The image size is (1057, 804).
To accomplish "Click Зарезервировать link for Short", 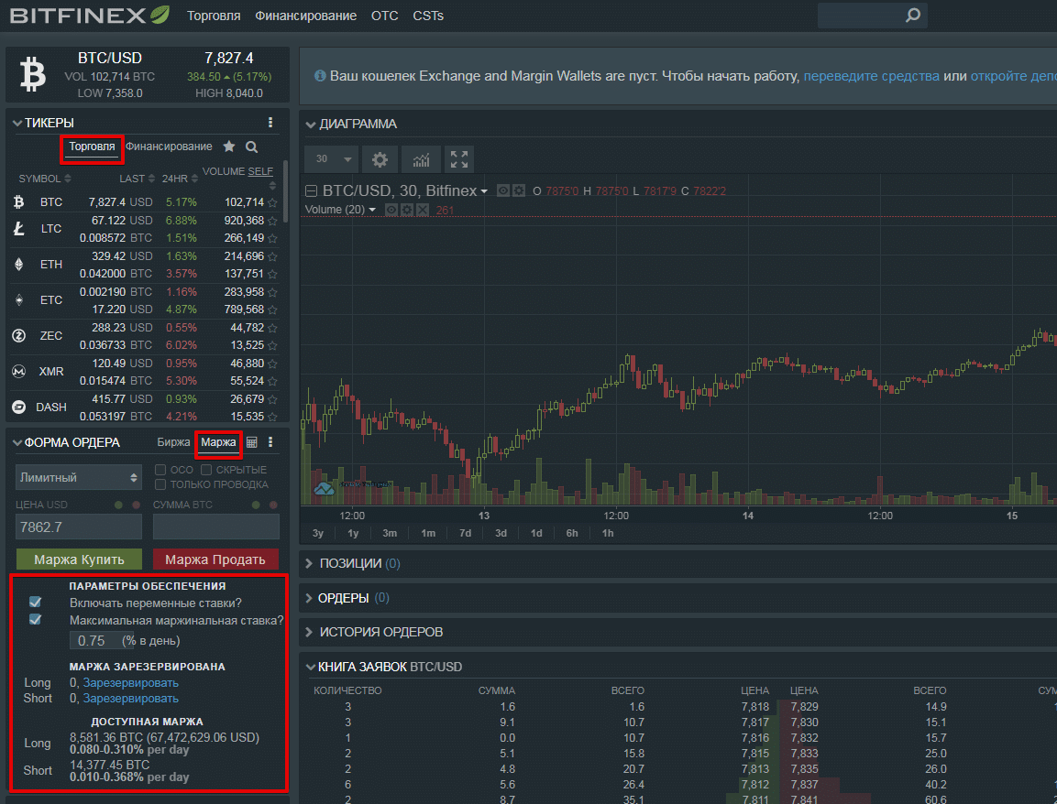I will point(131,699).
